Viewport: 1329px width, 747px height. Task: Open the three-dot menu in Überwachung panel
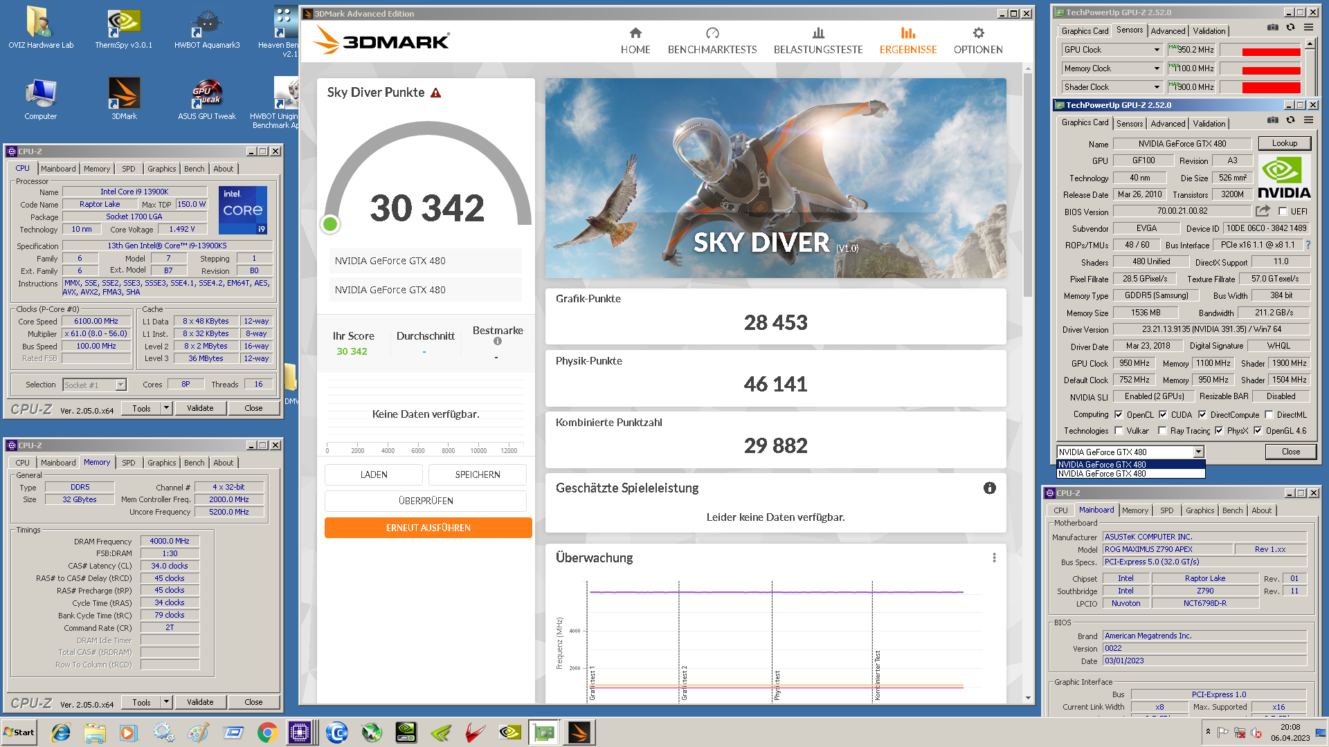[x=994, y=557]
